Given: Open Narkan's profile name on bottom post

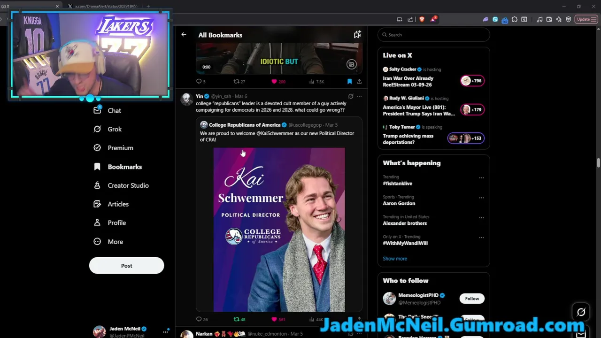Looking at the screenshot, I should pos(204,334).
